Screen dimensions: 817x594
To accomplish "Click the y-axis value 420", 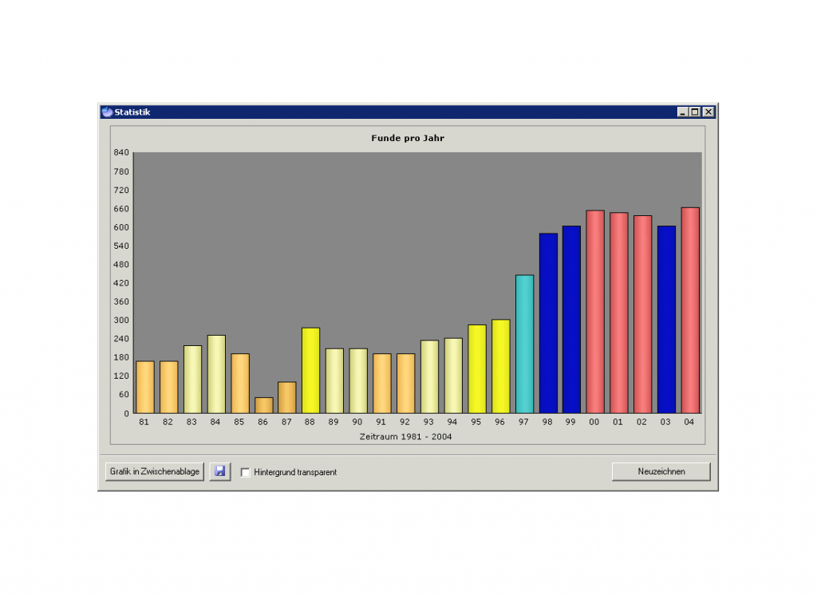I will click(121, 283).
